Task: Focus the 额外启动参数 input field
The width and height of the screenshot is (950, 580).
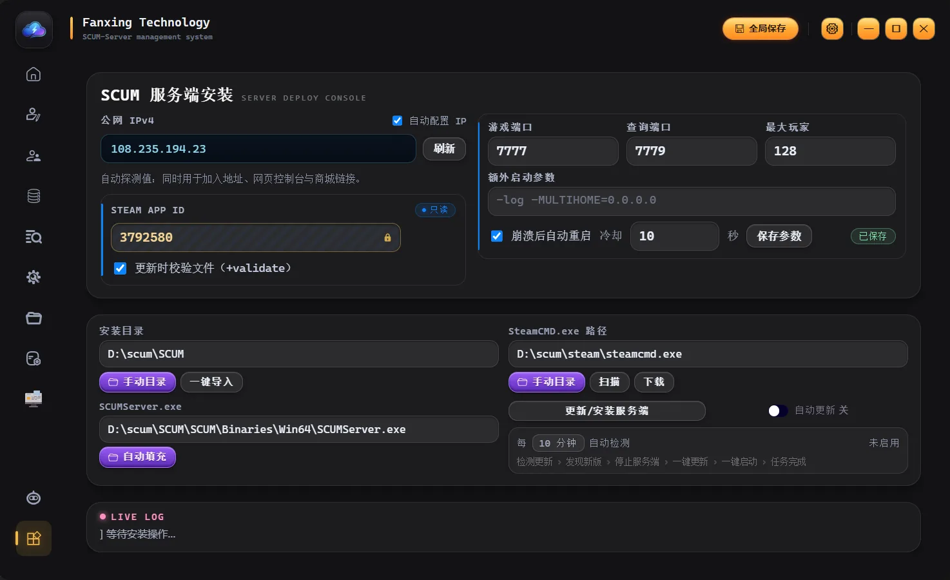Action: tap(692, 201)
